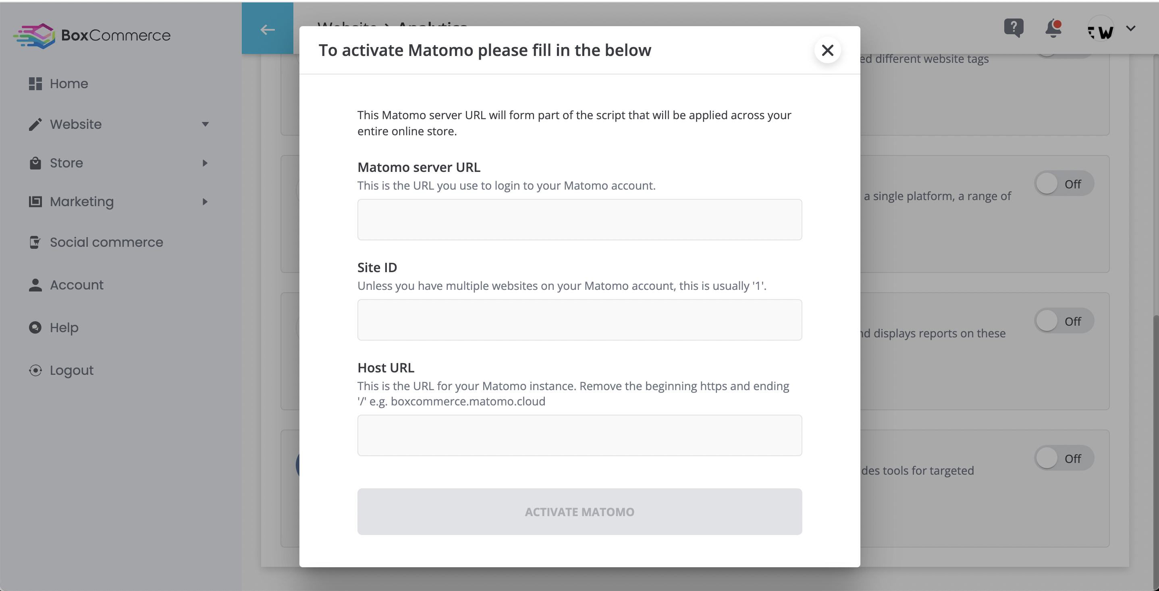Select Account in the sidebar menu

tap(77, 285)
